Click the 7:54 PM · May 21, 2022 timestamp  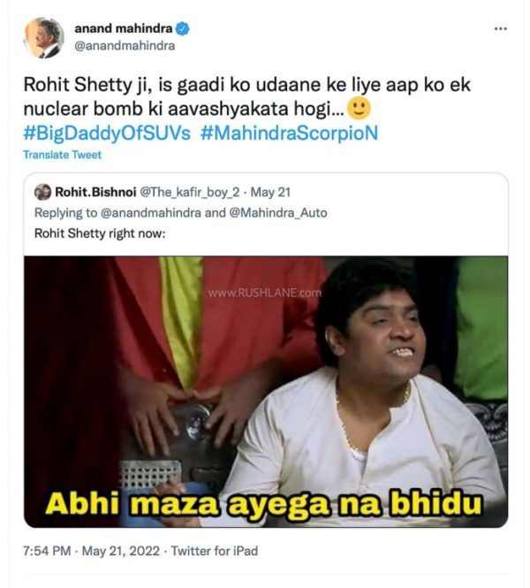pyautogui.click(x=91, y=551)
